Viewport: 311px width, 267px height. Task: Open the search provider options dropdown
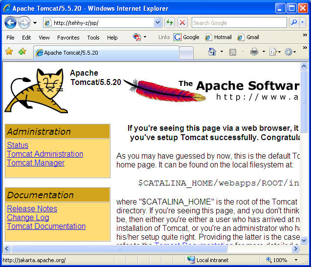point(303,22)
